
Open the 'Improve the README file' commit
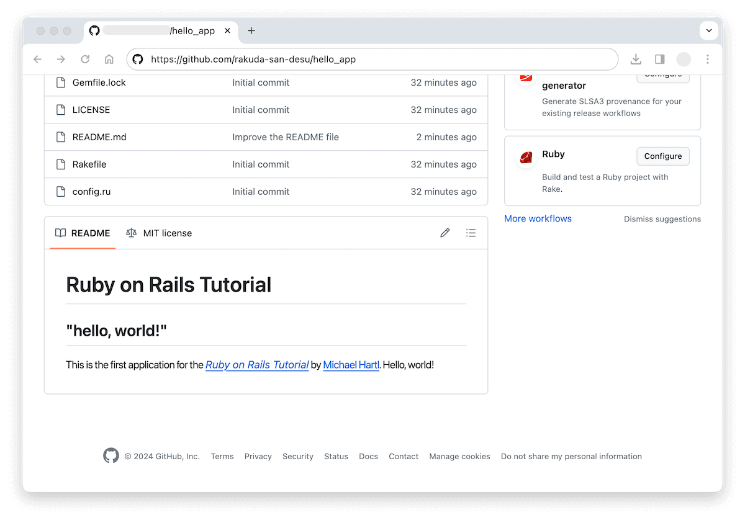[286, 137]
